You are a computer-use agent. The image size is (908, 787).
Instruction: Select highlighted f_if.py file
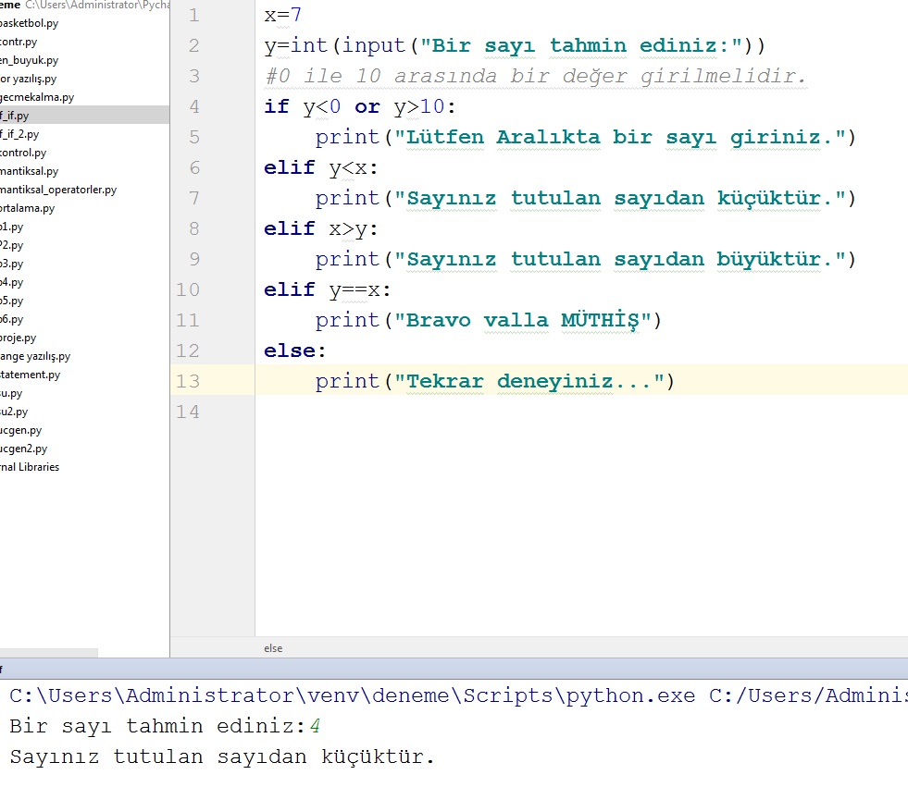(x=84, y=116)
